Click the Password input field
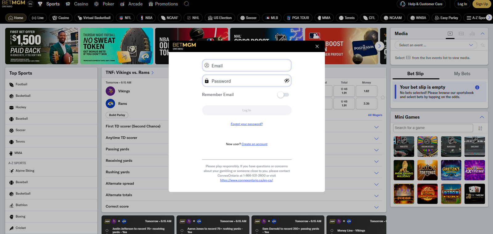 click(x=247, y=81)
